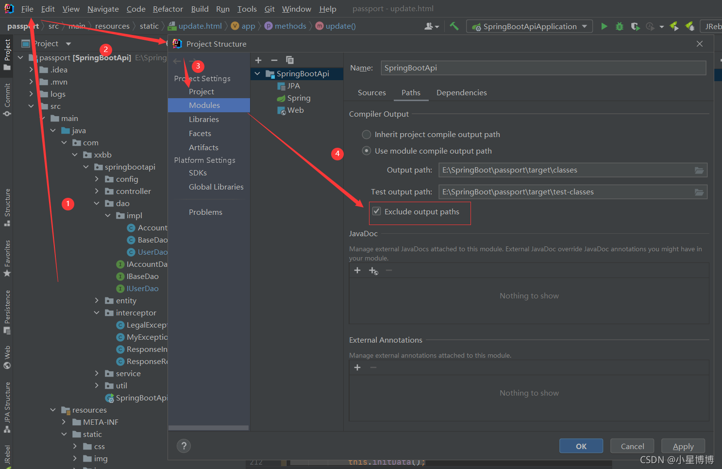The height and width of the screenshot is (469, 722).
Task: Expand the service package
Action: pyautogui.click(x=97, y=374)
